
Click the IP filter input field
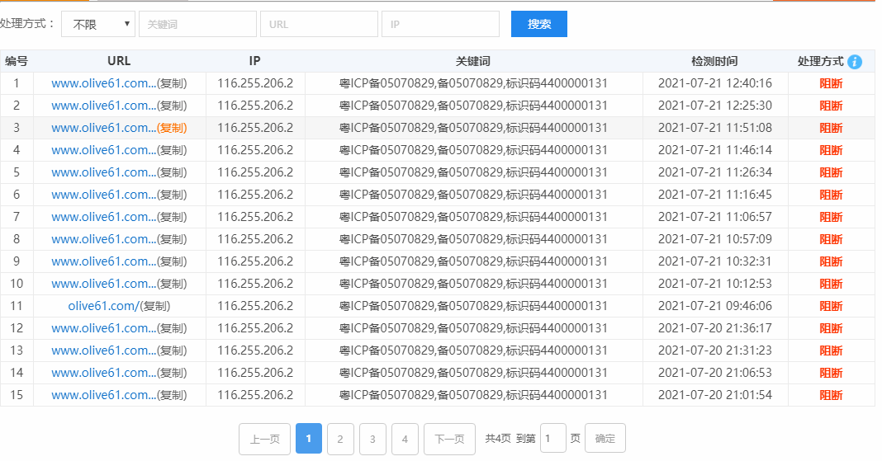440,24
